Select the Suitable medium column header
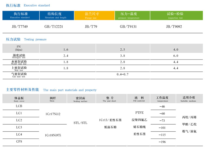Image resolution: width=206 pixels, height=148 pixels. tap(188, 99)
